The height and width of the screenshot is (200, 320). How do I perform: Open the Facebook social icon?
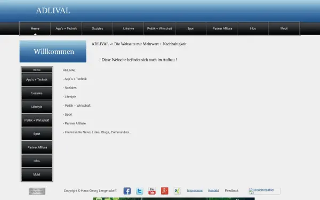[x=127, y=191]
